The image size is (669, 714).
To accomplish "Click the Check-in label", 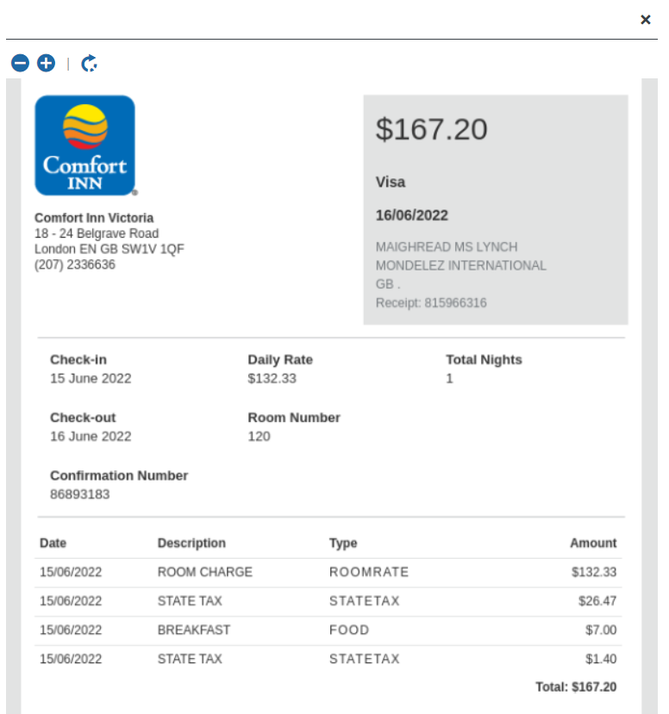I will [x=78, y=360].
